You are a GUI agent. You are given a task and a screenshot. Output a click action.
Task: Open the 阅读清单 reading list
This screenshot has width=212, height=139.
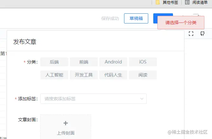pos(196,2)
